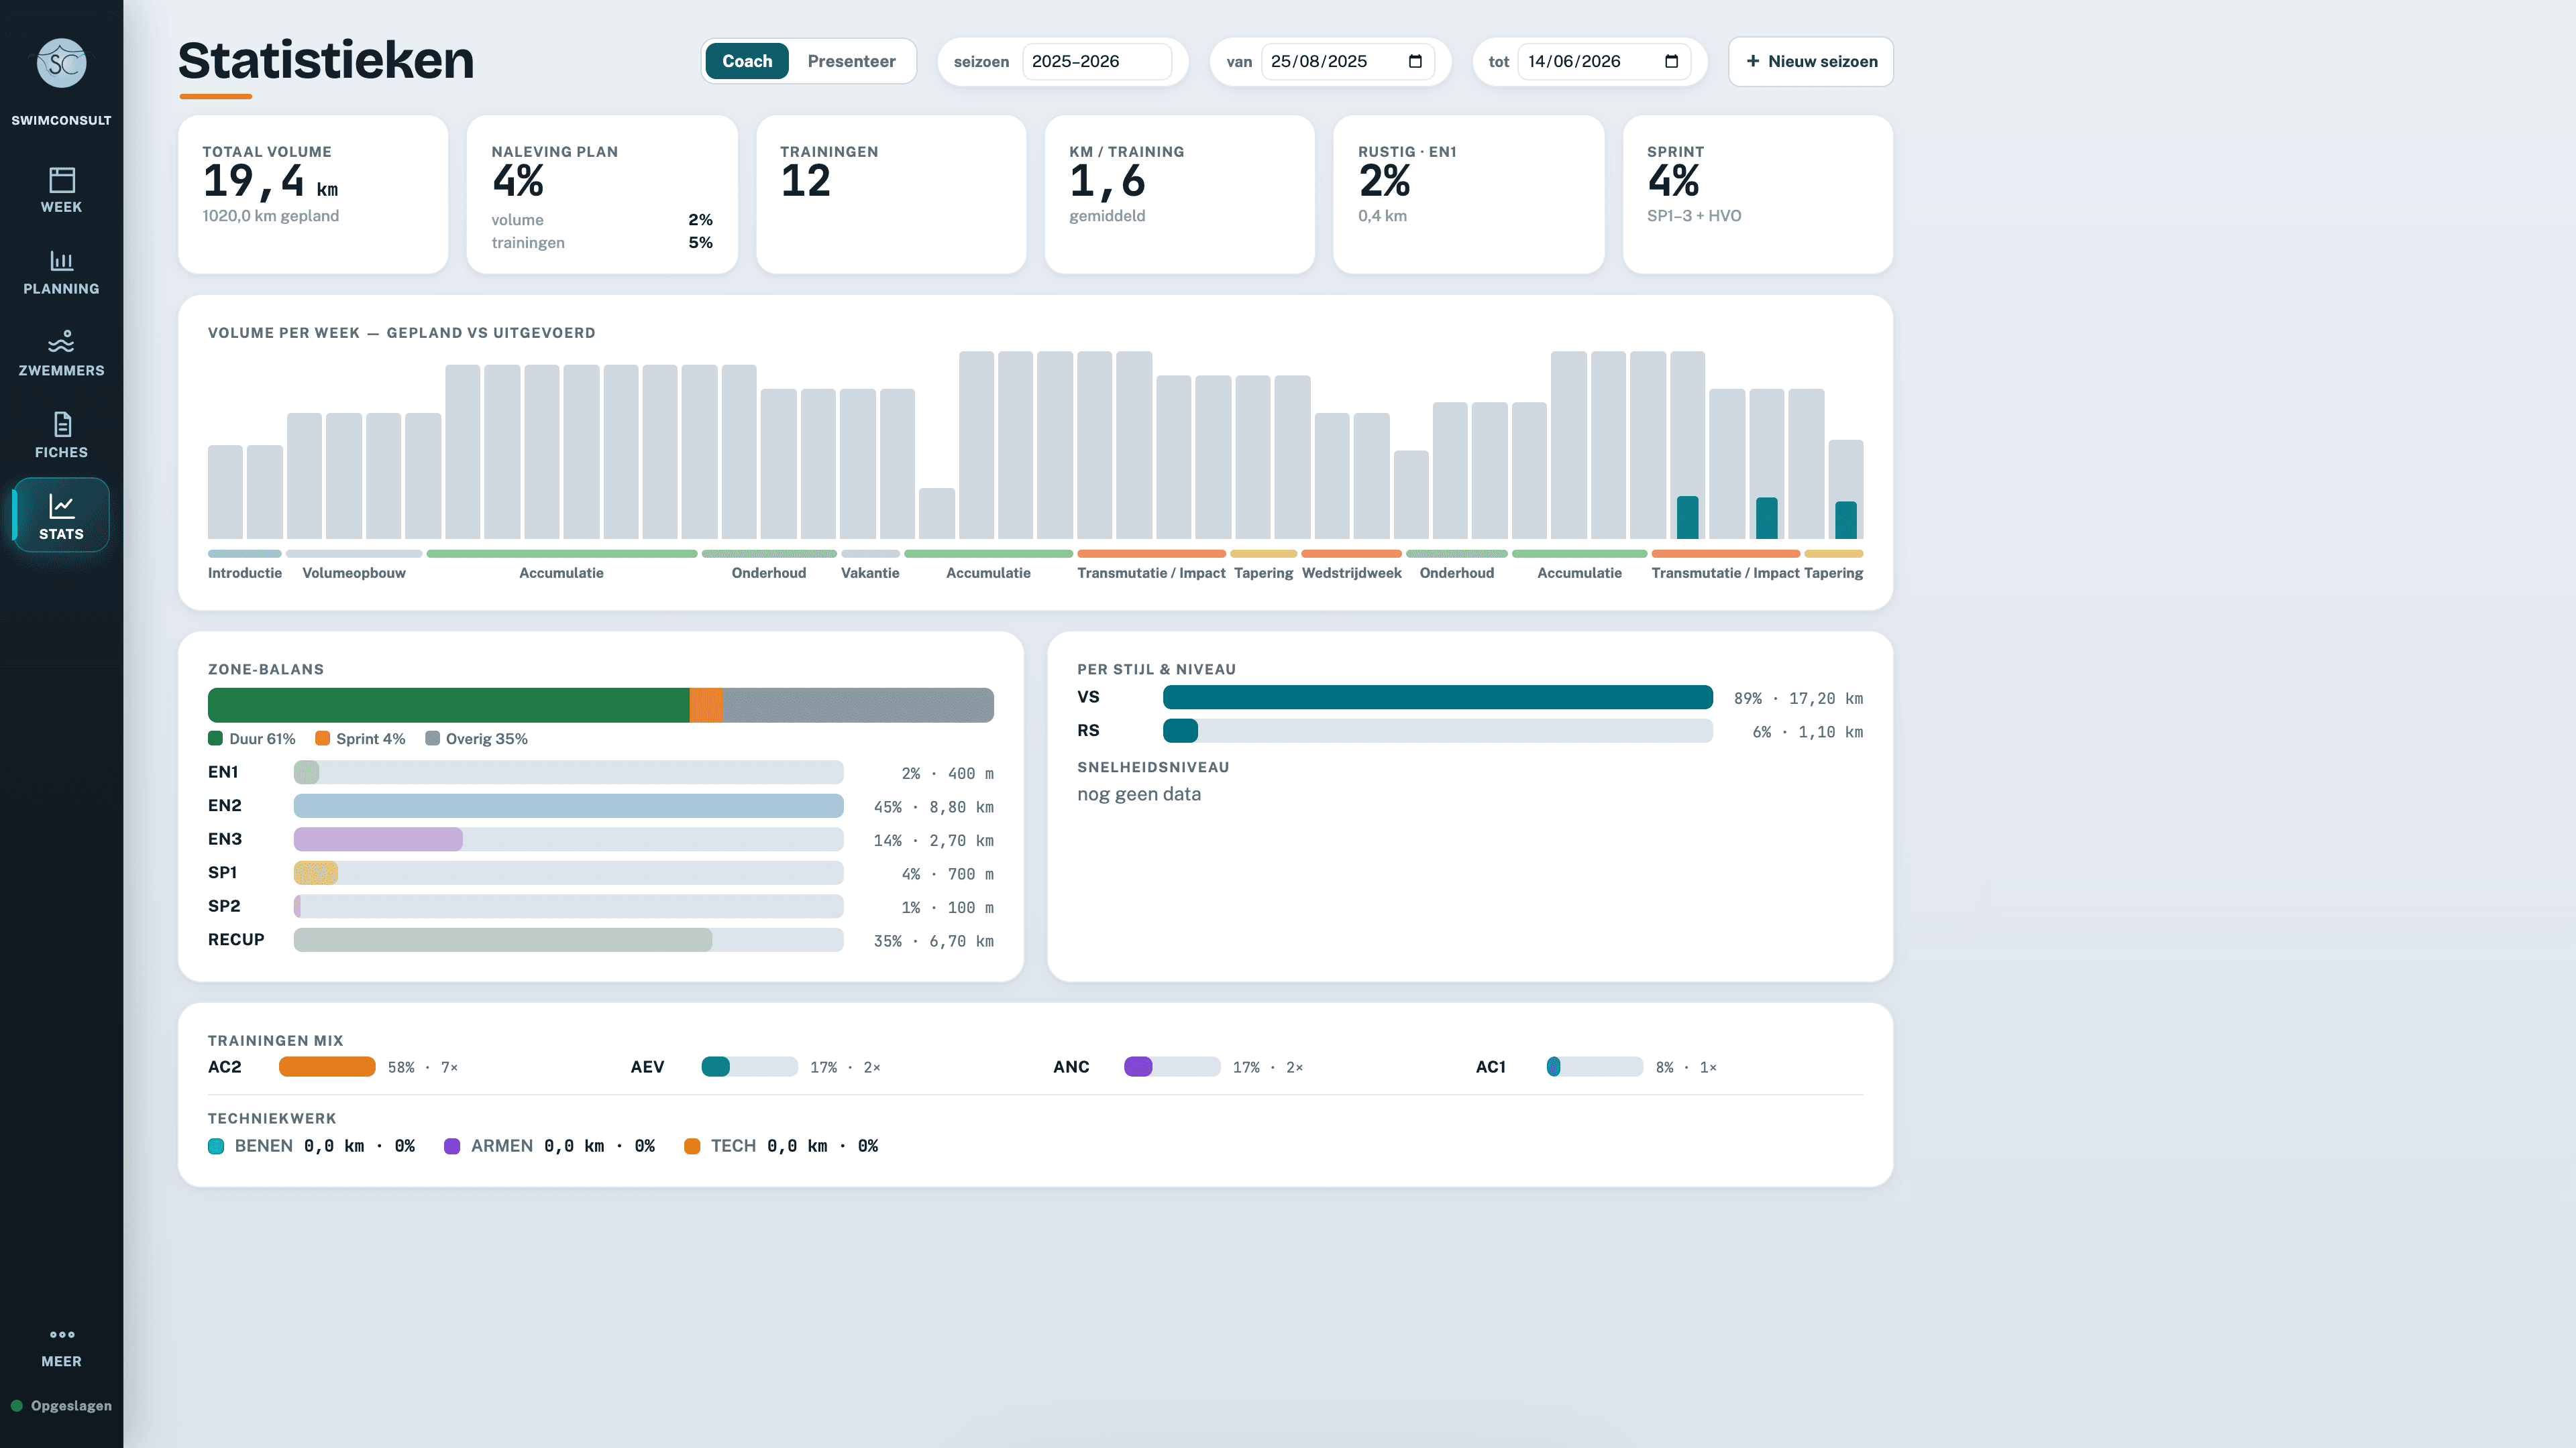
Task: Click the Sprint 4% card
Action: coord(1758,194)
